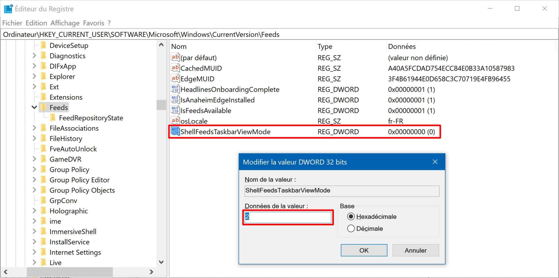559x278 pixels.
Task: Expand the Diagnostics key
Action: (34, 56)
